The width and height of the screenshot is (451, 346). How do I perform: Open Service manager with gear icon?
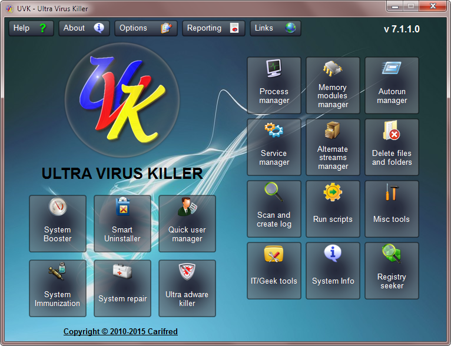(x=274, y=147)
